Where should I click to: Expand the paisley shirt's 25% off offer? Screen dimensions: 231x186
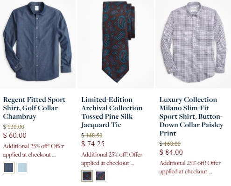pos(190,167)
